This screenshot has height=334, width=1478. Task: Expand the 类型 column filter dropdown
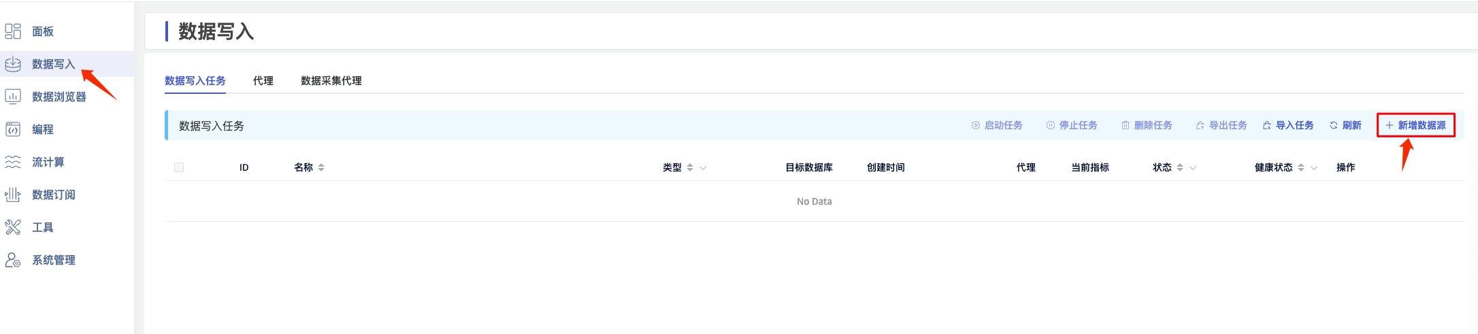click(x=703, y=168)
